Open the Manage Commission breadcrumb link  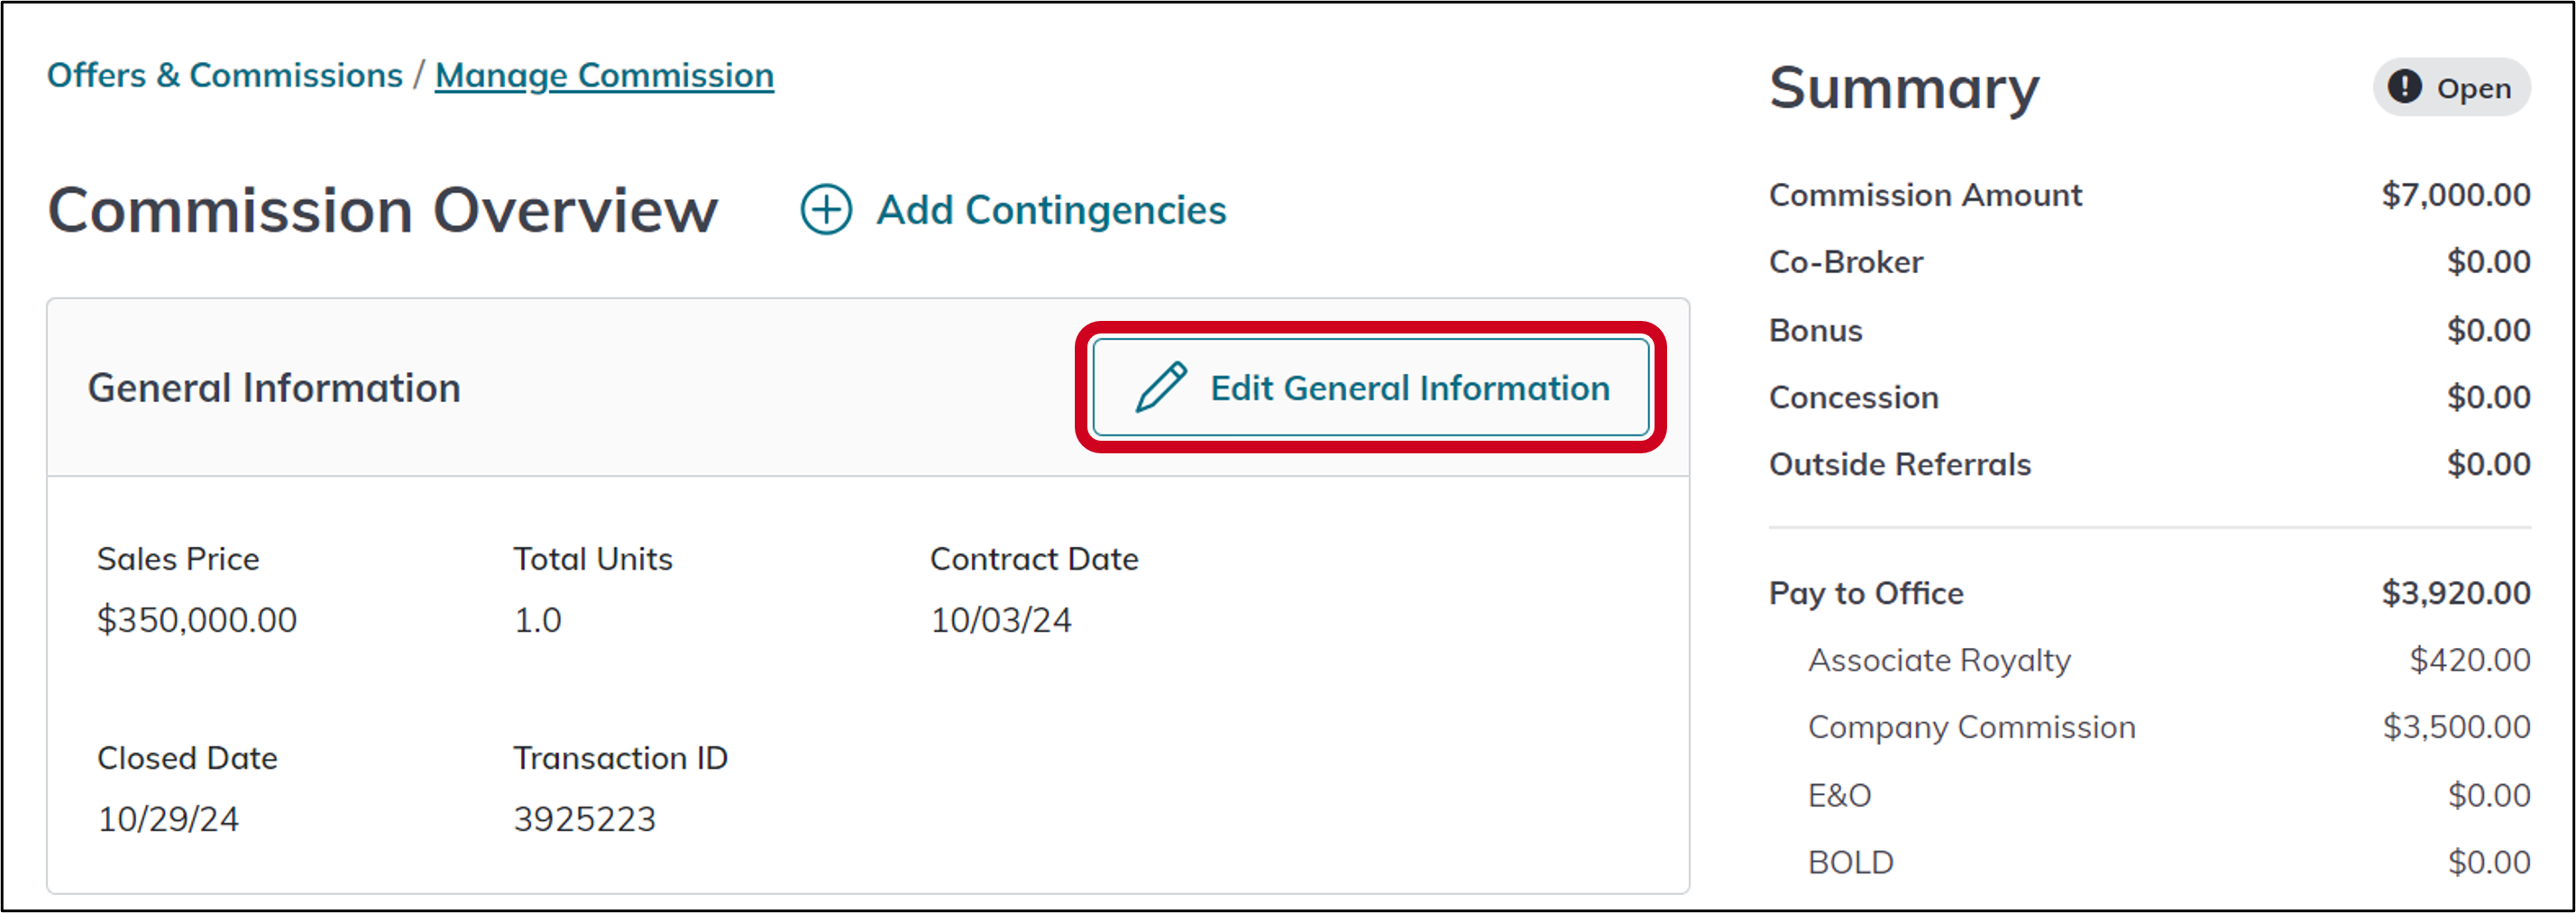click(x=603, y=74)
